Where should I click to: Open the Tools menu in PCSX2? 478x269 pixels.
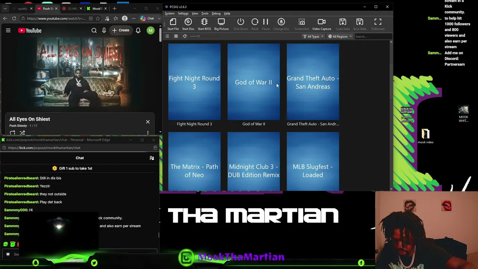point(205,13)
